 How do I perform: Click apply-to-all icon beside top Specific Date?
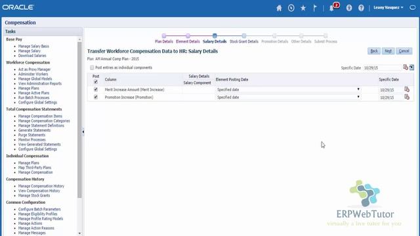[x=411, y=68]
